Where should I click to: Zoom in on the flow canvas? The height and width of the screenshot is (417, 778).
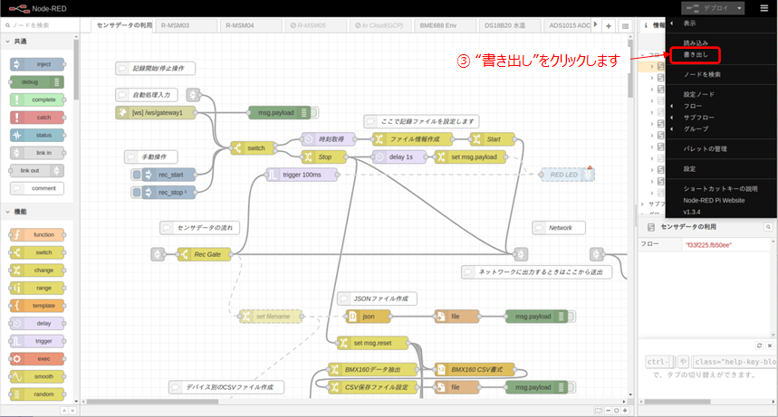[x=624, y=410]
